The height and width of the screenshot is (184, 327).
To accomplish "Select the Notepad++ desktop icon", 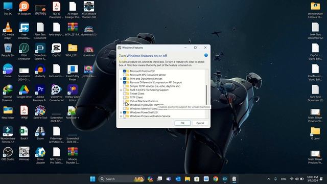I will [73, 112].
